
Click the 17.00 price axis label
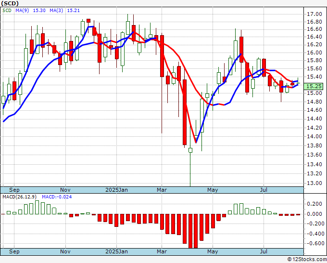click(x=314, y=14)
